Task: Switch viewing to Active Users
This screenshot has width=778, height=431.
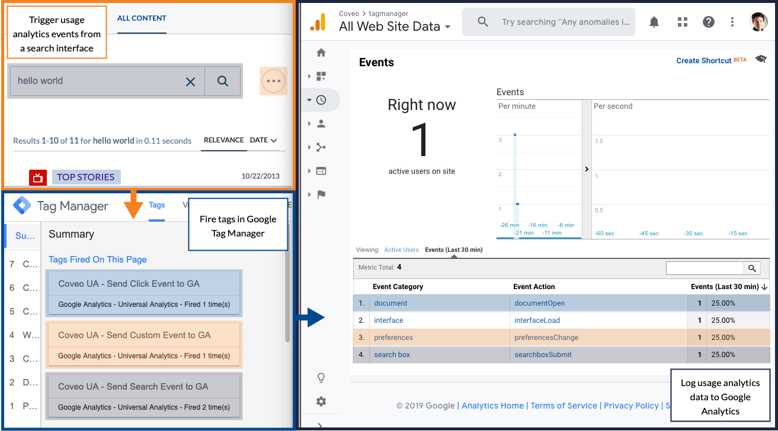Action: pyautogui.click(x=401, y=250)
